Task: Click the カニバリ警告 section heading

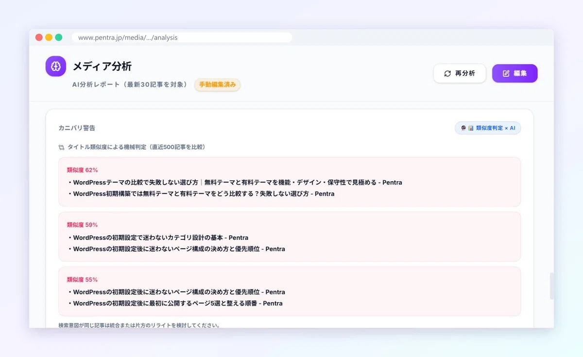Action: (77, 128)
